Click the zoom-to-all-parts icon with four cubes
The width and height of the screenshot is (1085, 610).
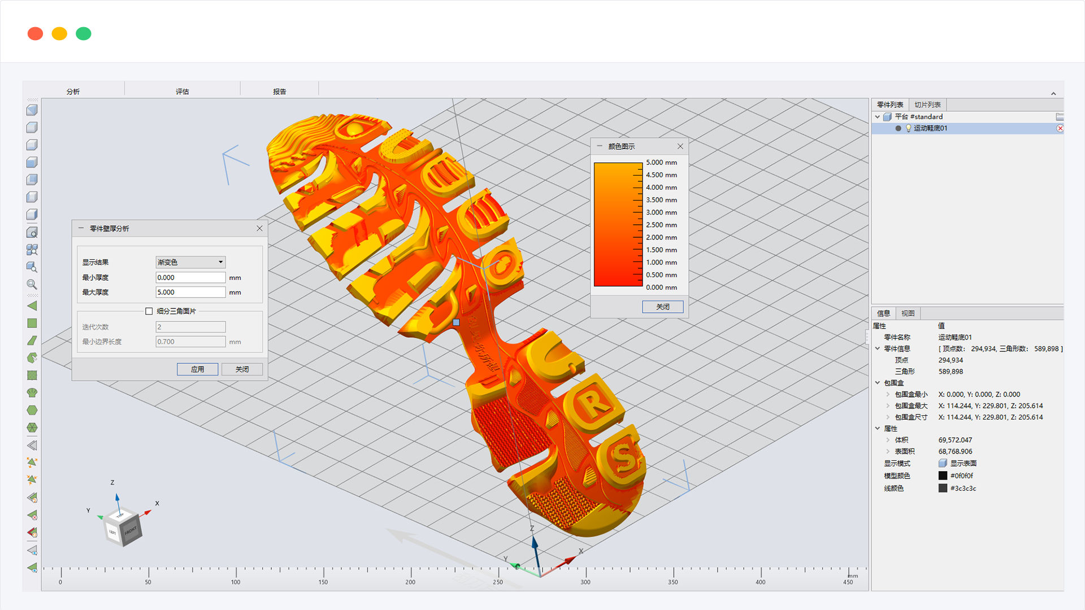pyautogui.click(x=32, y=250)
